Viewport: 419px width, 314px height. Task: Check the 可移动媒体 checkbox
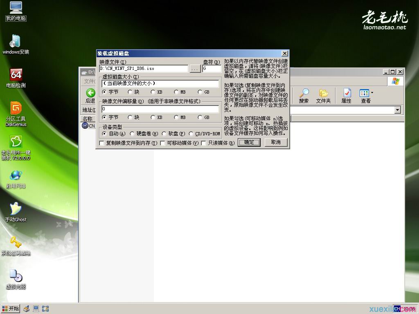(162, 143)
